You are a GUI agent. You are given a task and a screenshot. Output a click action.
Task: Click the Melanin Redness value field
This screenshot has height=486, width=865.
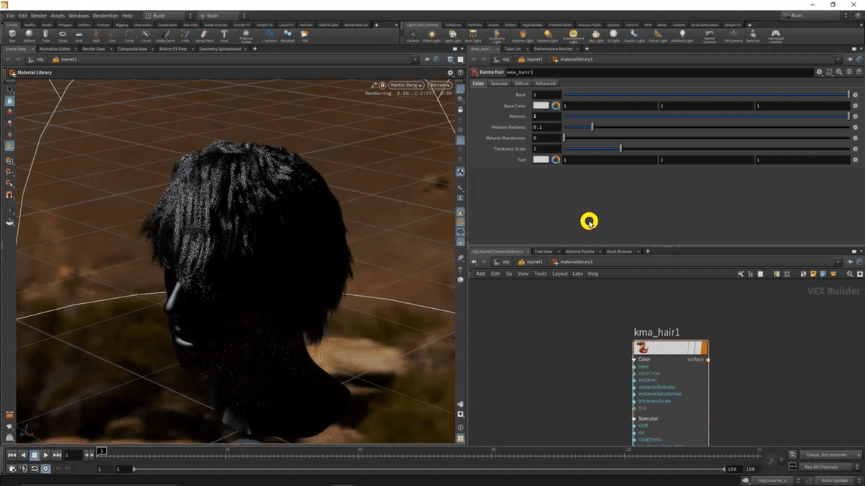(546, 127)
